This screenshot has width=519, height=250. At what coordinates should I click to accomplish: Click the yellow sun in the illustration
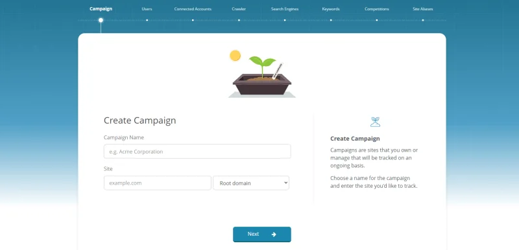click(235, 56)
